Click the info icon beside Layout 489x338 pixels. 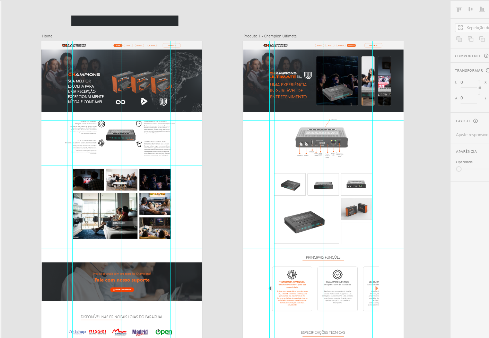click(x=475, y=121)
